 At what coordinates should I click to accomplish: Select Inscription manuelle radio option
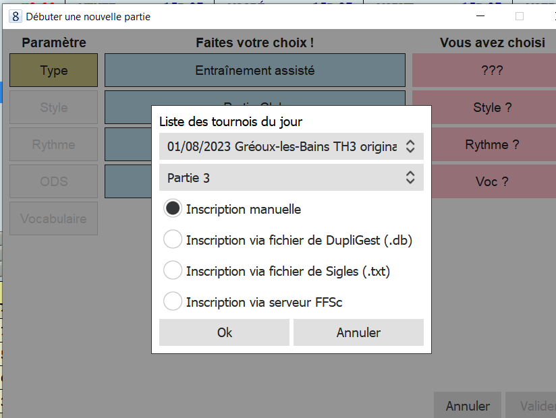[x=173, y=209]
